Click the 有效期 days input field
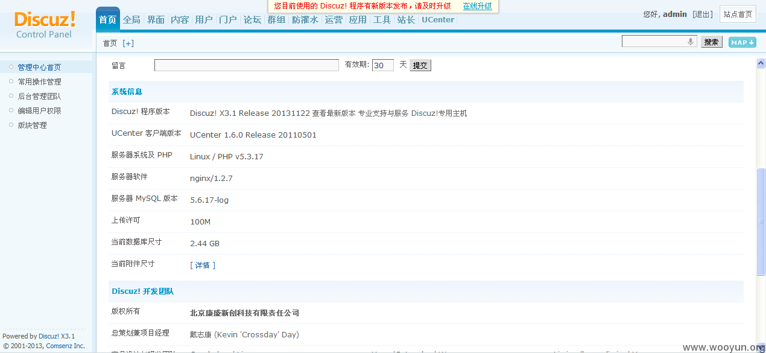The width and height of the screenshot is (766, 353). click(383, 65)
